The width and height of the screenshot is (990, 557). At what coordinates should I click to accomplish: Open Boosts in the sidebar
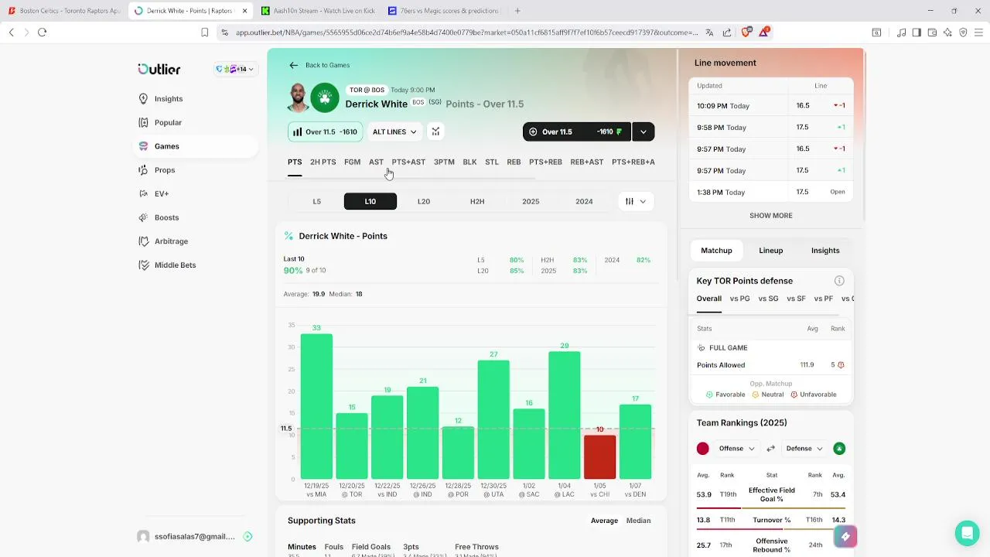[166, 217]
